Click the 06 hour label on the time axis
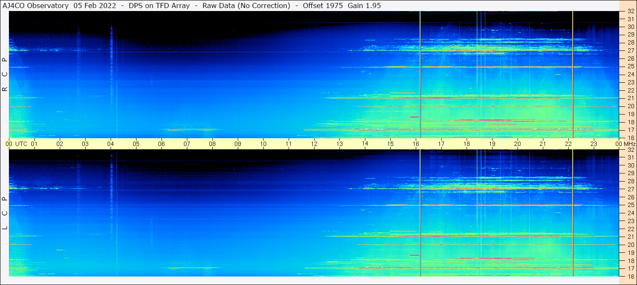Viewport: 637px width, 285px height. tap(161, 144)
